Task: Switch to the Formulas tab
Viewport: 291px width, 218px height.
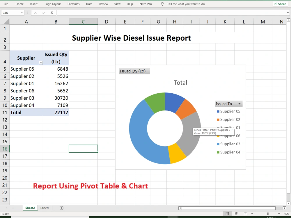Action: point(74,4)
